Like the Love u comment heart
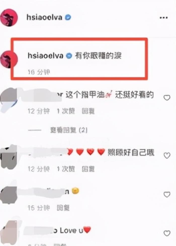 click(167, 233)
